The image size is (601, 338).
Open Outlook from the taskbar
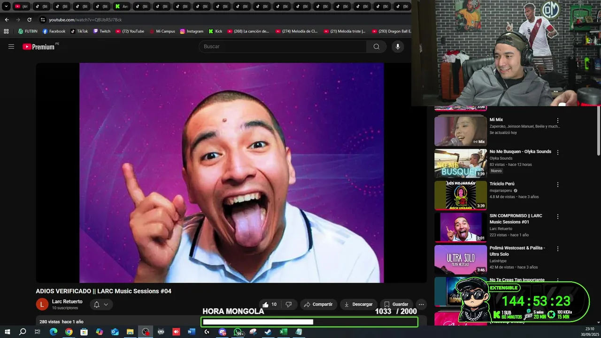[115, 332]
